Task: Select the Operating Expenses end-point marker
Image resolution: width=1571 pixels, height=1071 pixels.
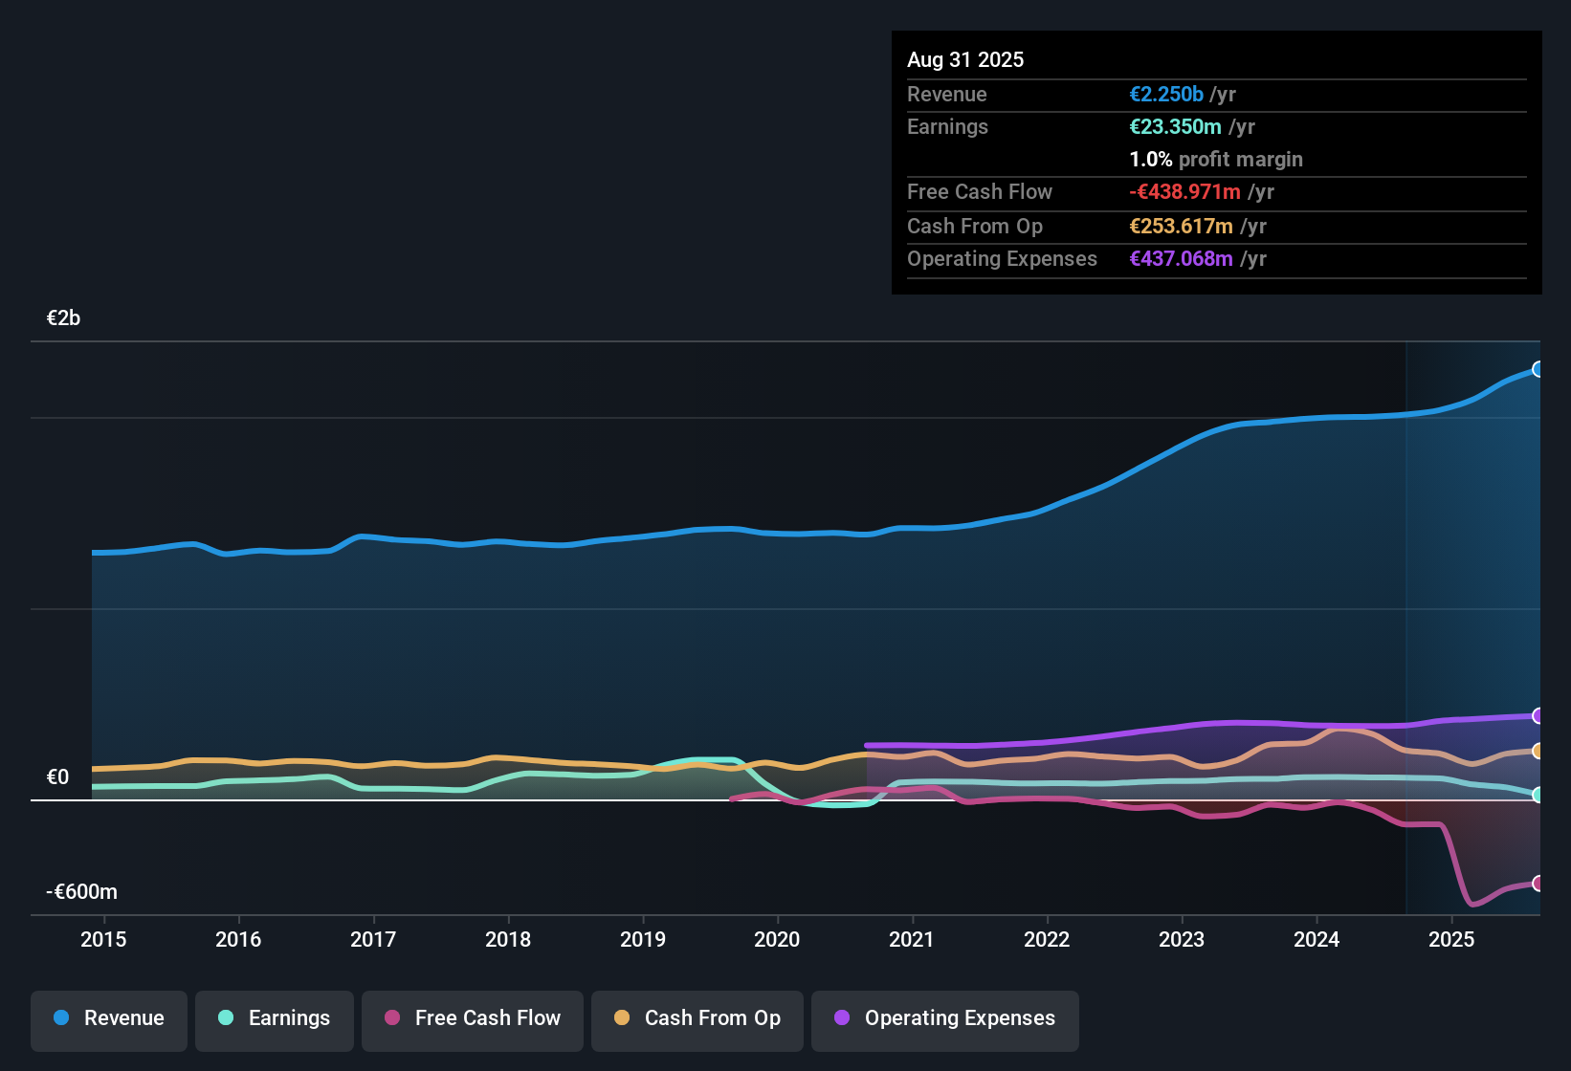Action: tap(1538, 715)
